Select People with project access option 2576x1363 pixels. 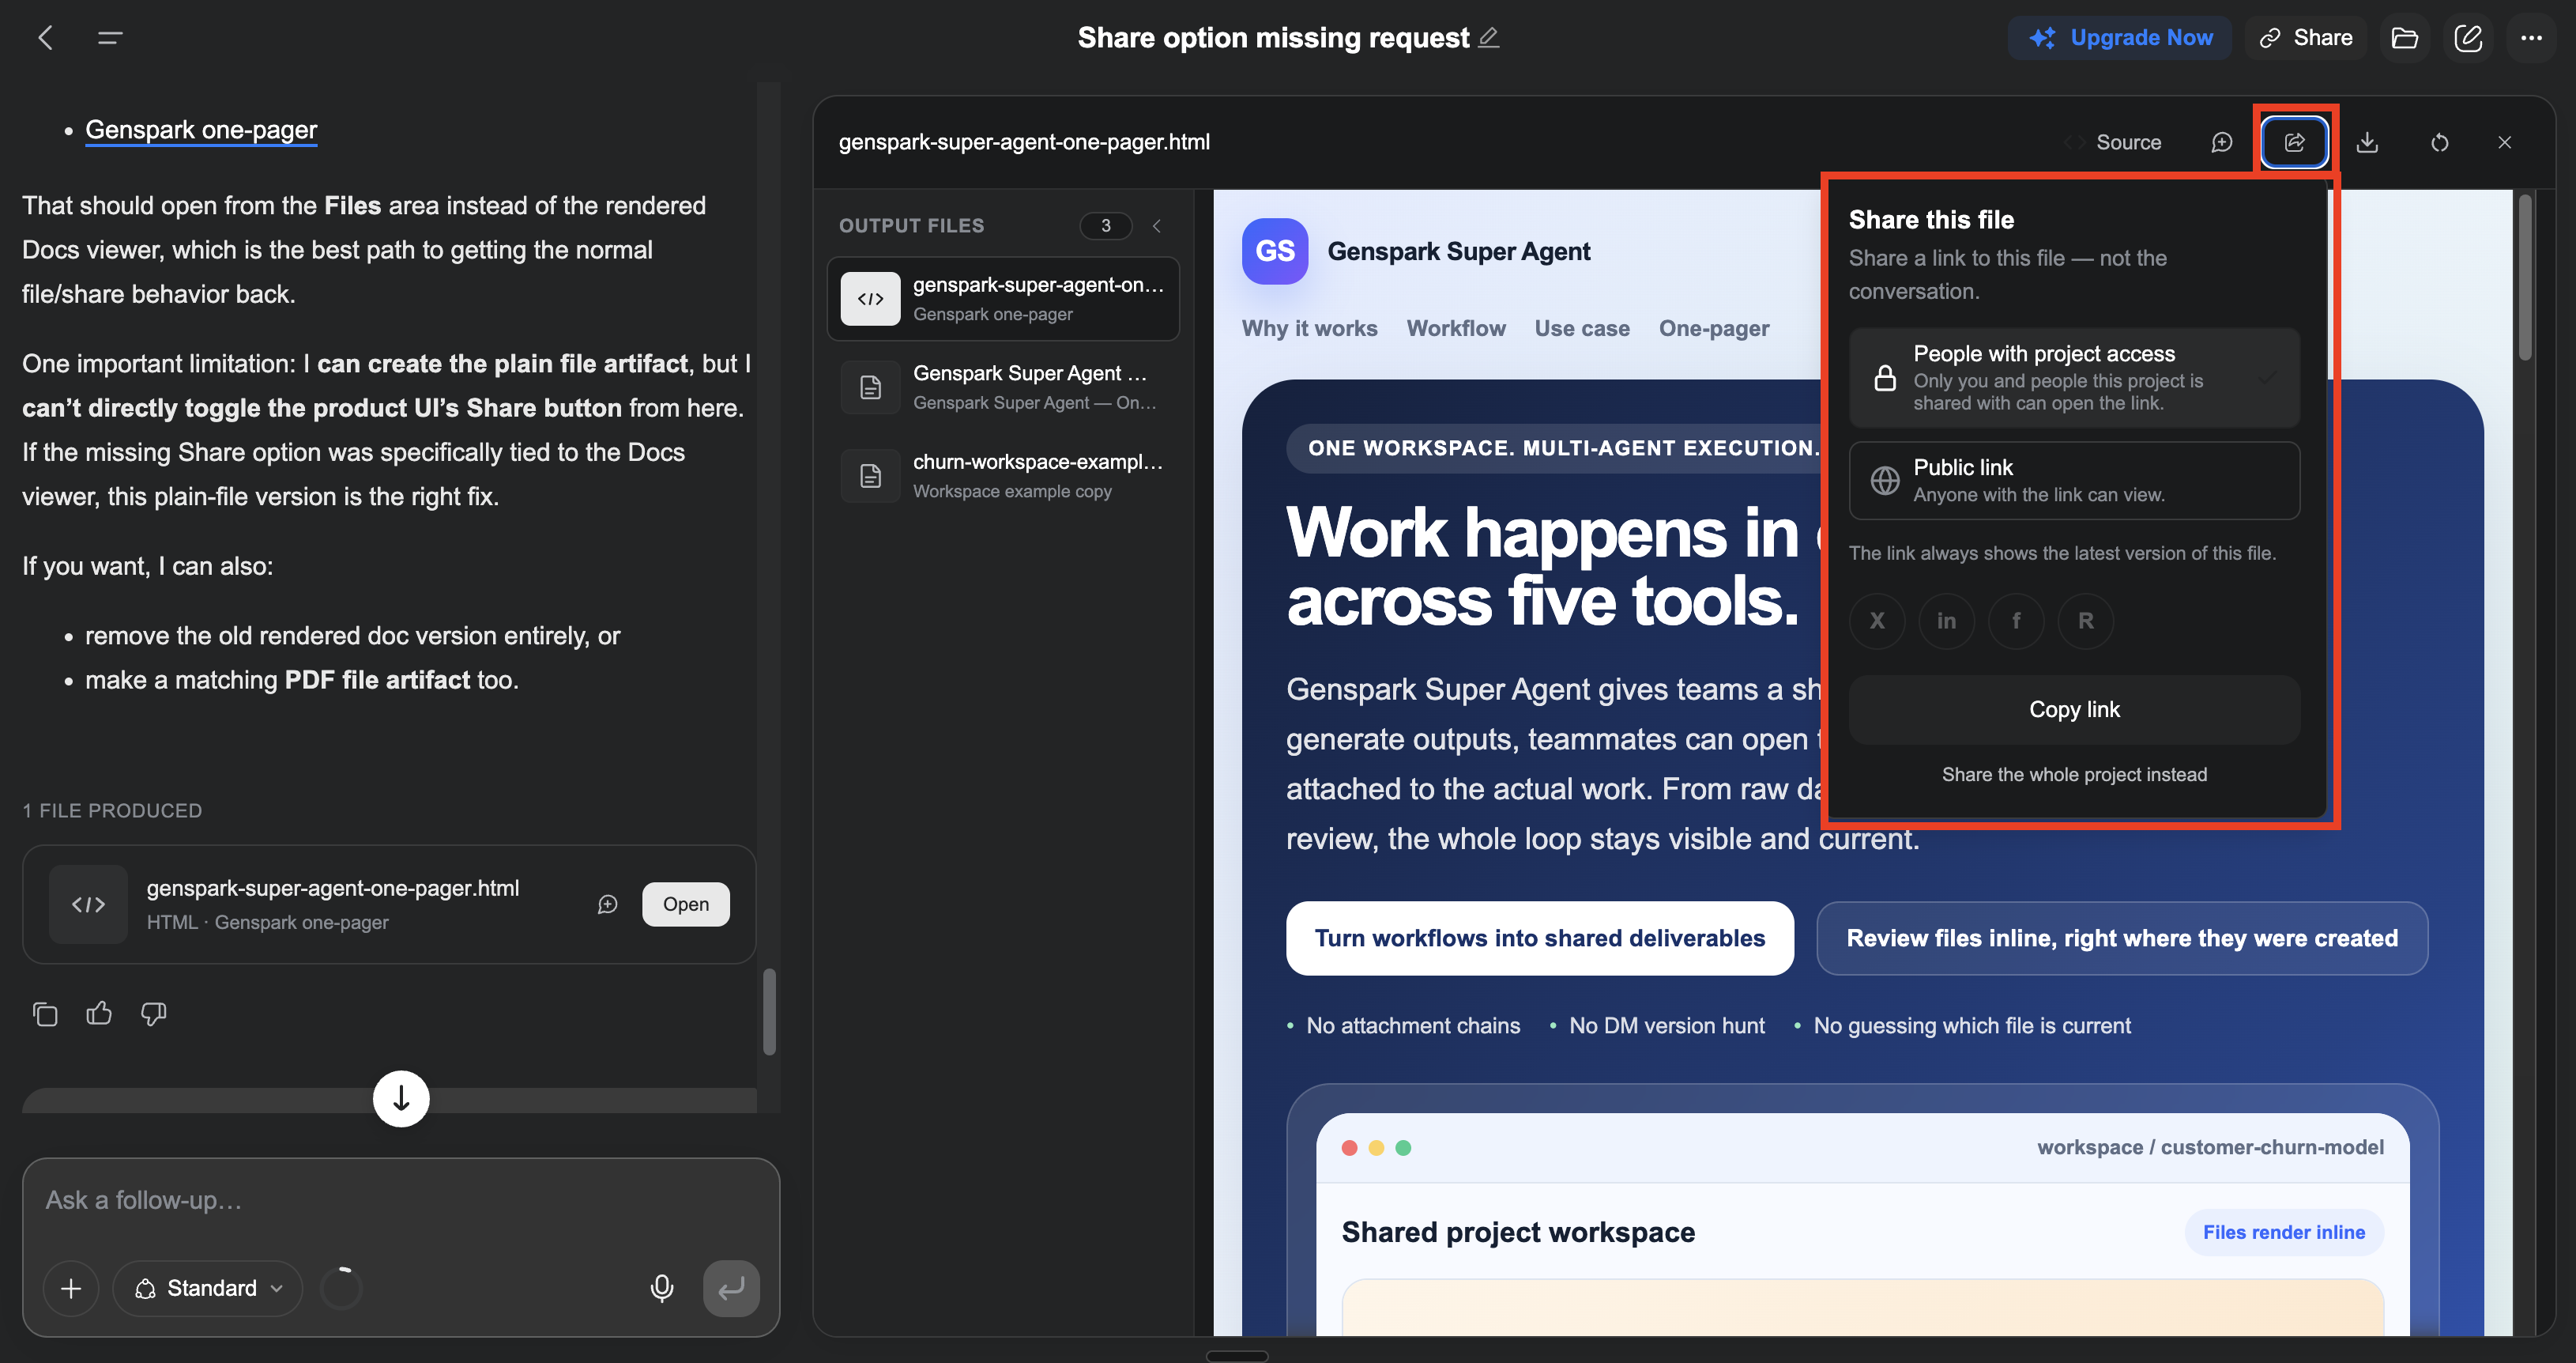pos(2074,377)
